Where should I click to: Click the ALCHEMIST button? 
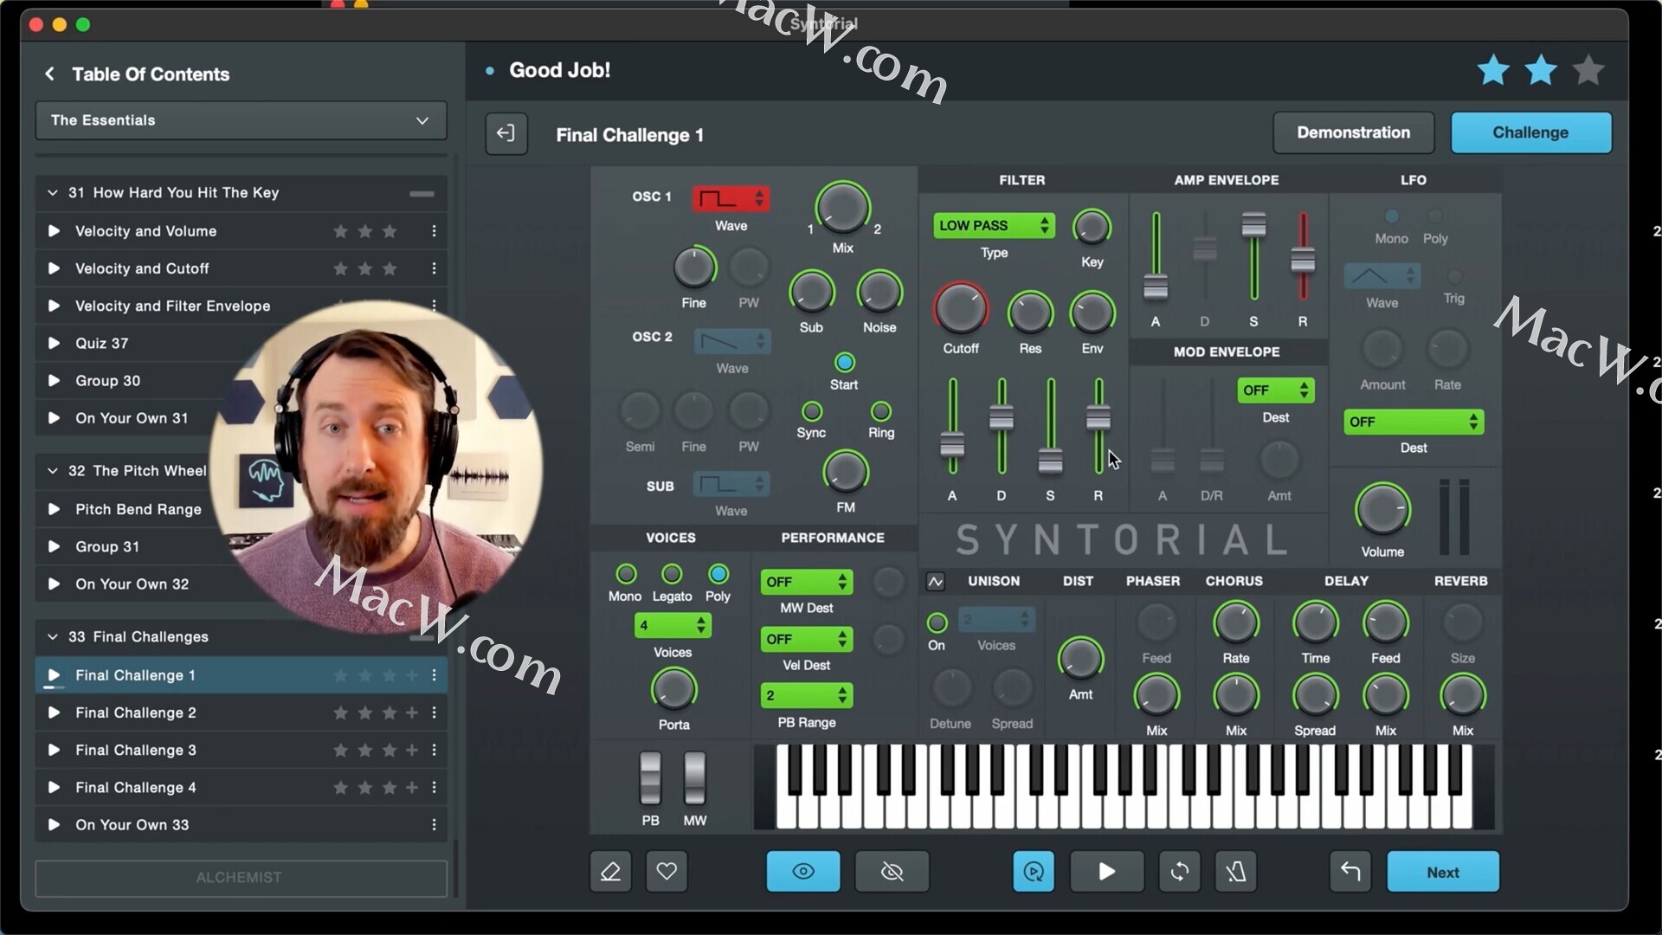point(241,878)
